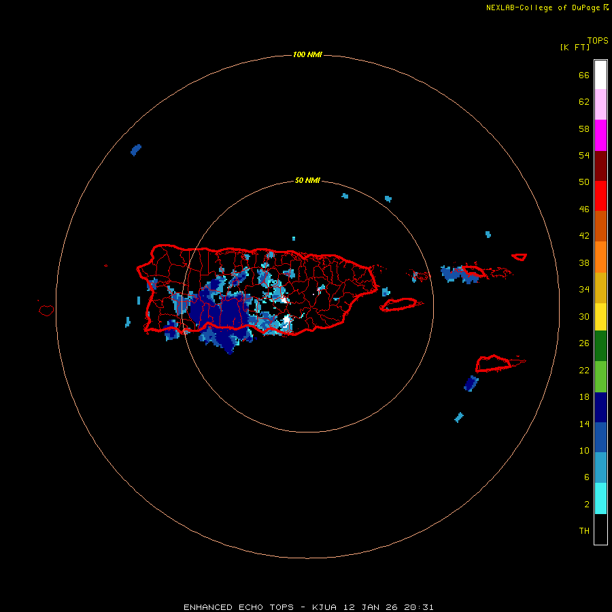Select the "46" legend number
Image resolution: width=612 pixels, height=612 pixels.
pyautogui.click(x=584, y=209)
